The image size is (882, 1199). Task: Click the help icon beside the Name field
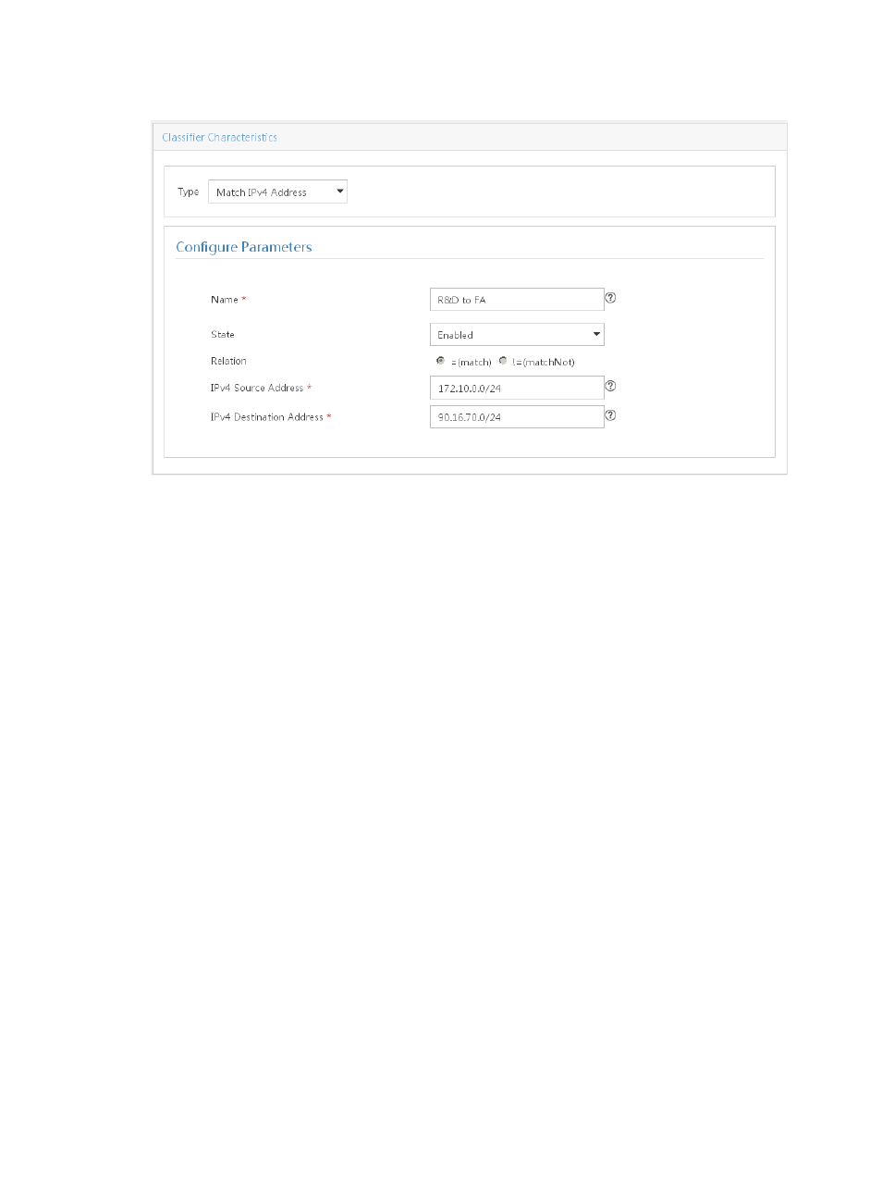click(610, 298)
